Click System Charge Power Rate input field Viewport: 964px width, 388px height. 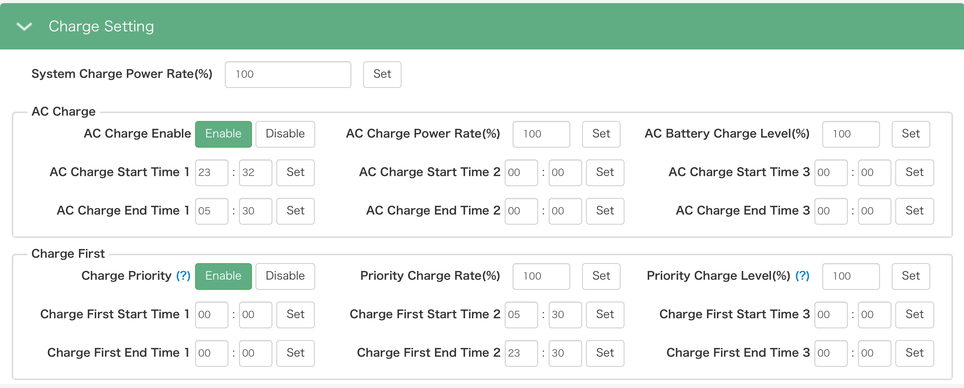(x=288, y=74)
